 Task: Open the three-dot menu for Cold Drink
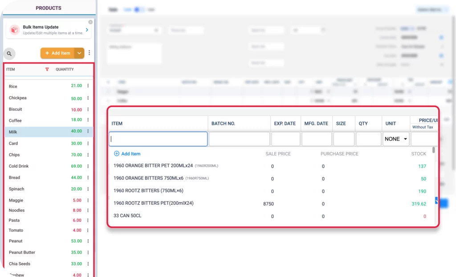[88, 166]
